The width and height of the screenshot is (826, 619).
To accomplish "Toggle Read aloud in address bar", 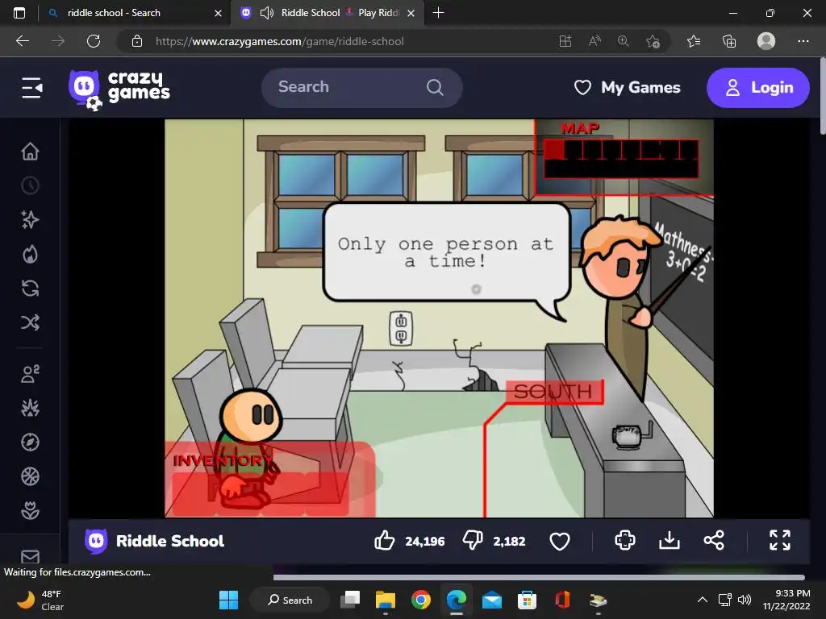I will coord(594,41).
